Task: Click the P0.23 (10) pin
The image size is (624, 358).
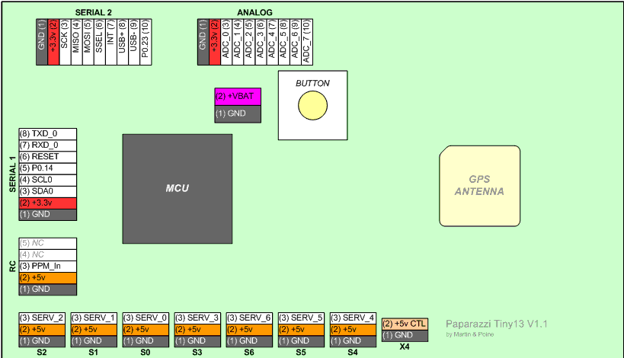Action: tap(146, 42)
